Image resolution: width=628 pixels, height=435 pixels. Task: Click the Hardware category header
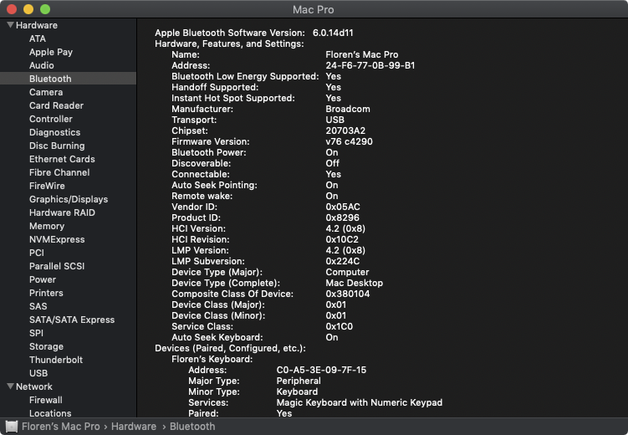37,25
